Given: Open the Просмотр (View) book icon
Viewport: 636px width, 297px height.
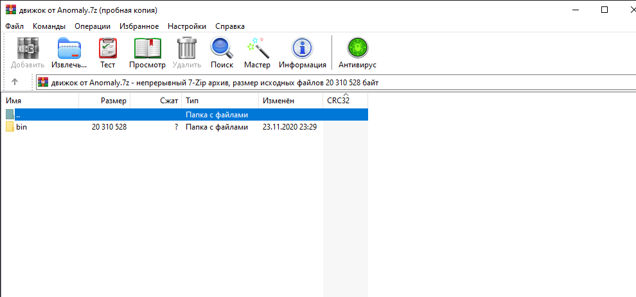Looking at the screenshot, I should pos(147,49).
